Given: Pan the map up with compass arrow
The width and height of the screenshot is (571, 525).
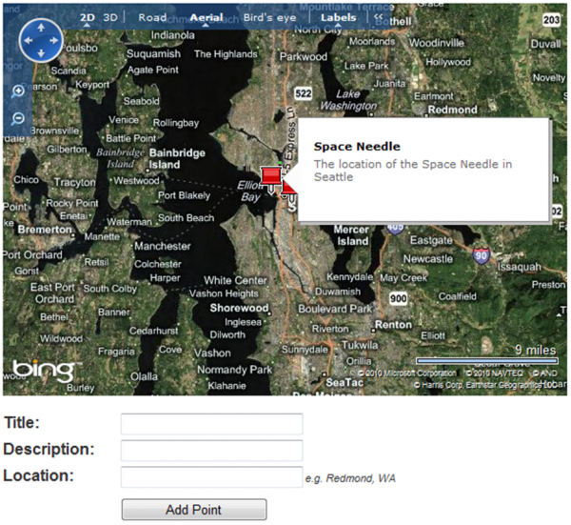Looking at the screenshot, I should coord(41,28).
